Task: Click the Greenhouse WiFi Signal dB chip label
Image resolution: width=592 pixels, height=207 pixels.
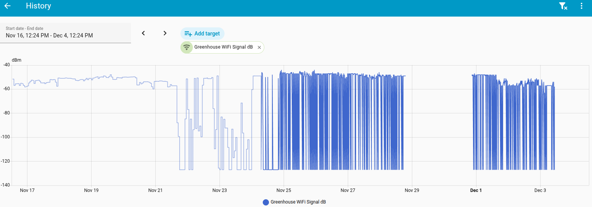Action: tap(223, 47)
